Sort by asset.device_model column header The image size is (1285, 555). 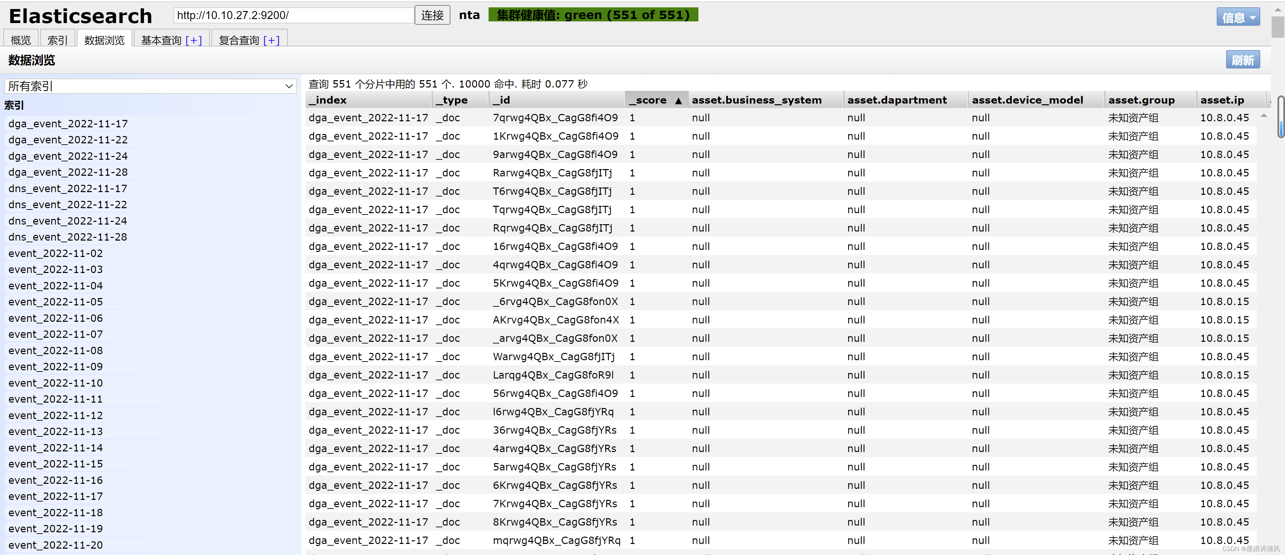[x=1037, y=100]
